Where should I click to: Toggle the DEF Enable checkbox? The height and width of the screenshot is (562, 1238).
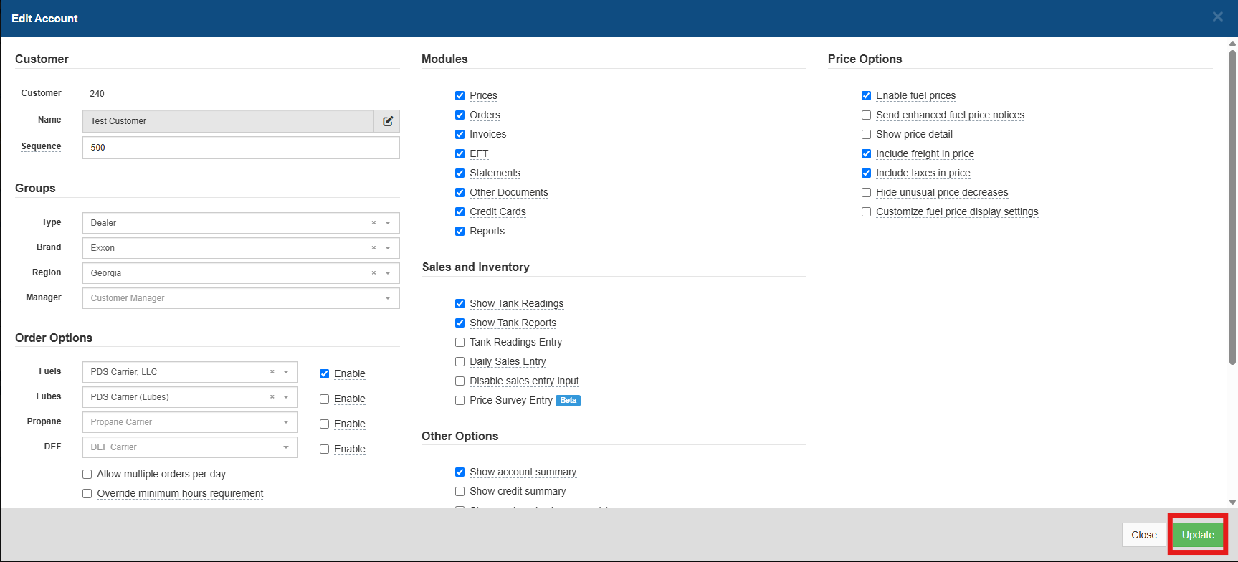[x=324, y=449]
